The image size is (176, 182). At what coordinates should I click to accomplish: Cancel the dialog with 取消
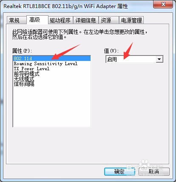154,171
